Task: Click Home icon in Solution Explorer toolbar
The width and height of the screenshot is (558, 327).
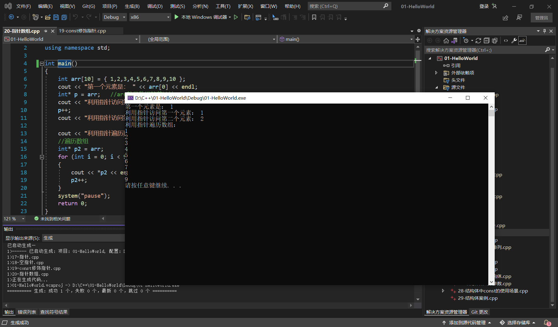Action: tap(446, 41)
